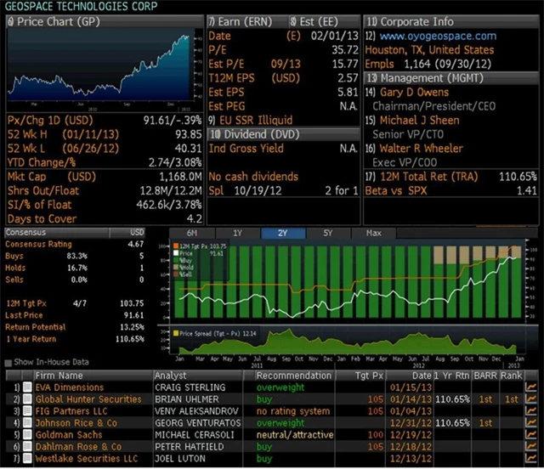Toggle the 12M Tgt Px legend box
Screen dimensions: 544x469
176,246
